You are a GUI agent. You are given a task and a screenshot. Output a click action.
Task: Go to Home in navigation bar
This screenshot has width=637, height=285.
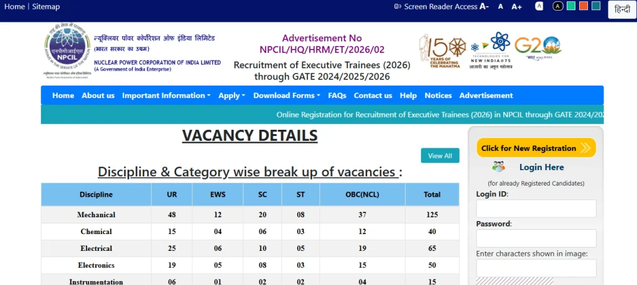click(x=63, y=96)
